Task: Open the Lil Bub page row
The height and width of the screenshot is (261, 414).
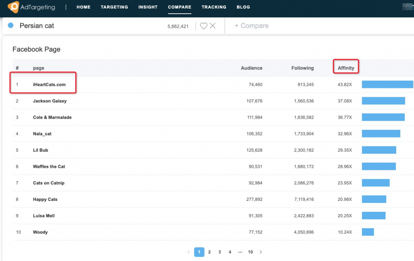Action: (213, 150)
